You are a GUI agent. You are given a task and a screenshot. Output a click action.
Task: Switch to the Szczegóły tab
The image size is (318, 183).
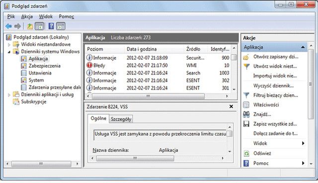pyautogui.click(x=121, y=119)
